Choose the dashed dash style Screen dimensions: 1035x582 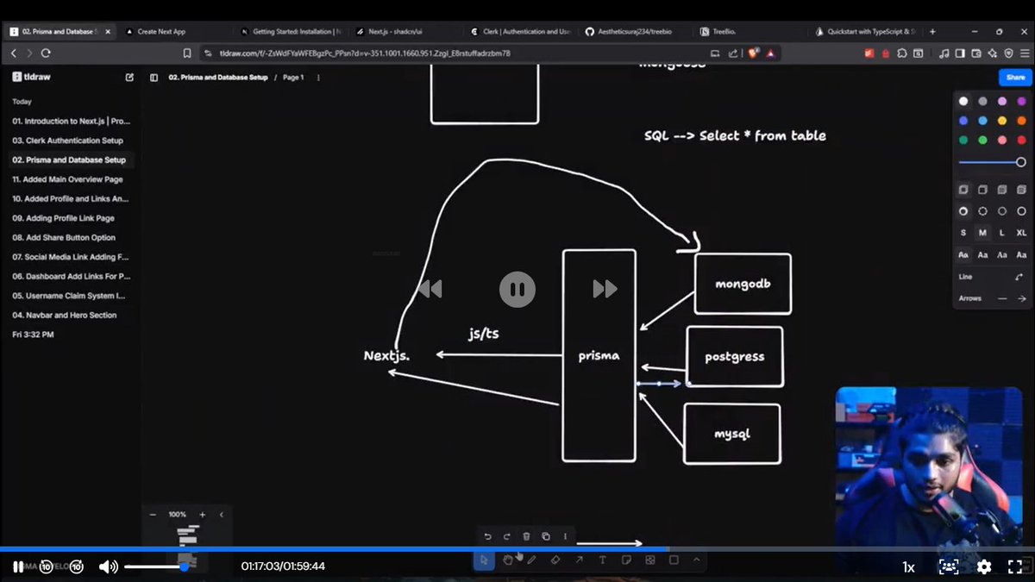tap(982, 211)
